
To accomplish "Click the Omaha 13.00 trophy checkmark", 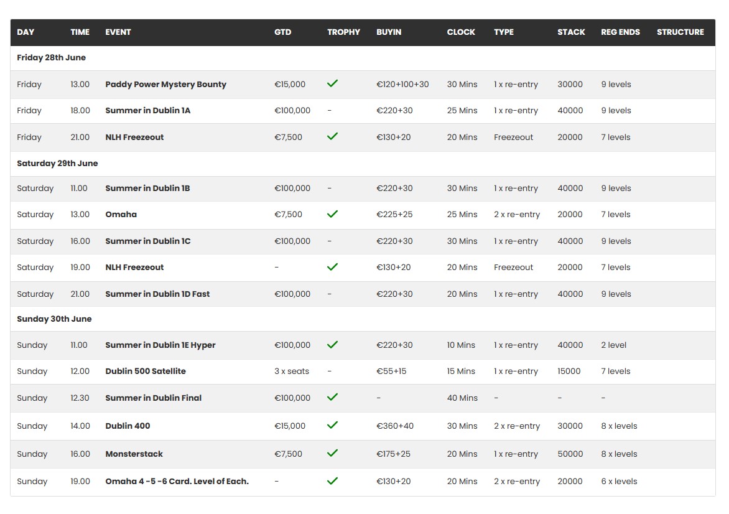I will (332, 214).
